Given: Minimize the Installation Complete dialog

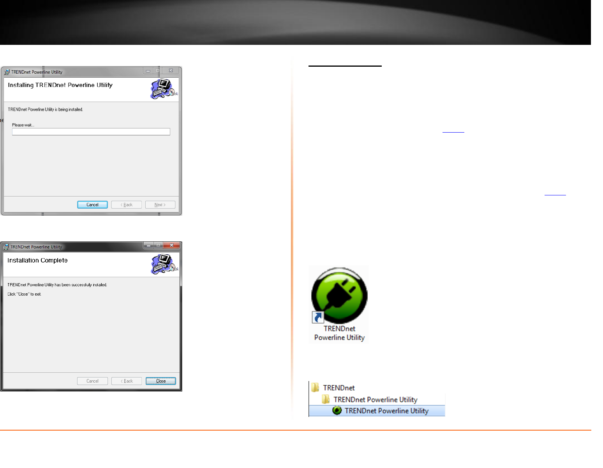Looking at the screenshot, I should point(148,245).
